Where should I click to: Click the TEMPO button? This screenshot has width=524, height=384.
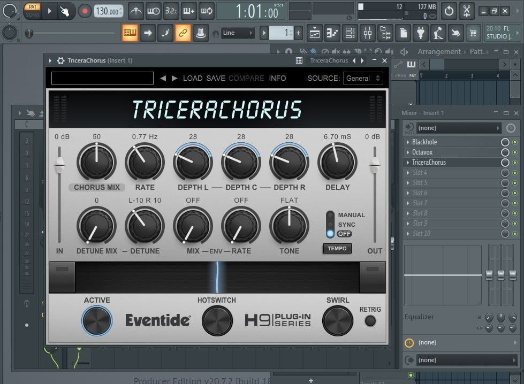(x=337, y=249)
